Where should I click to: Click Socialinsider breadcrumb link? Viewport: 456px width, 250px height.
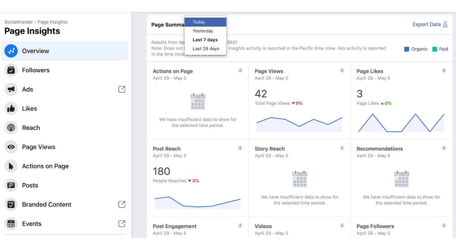click(19, 22)
